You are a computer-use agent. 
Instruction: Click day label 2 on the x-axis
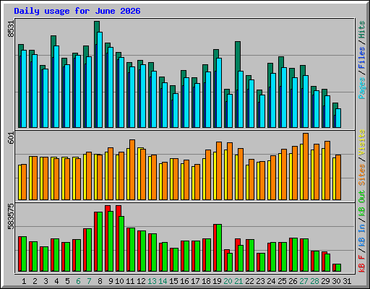click(x=35, y=281)
